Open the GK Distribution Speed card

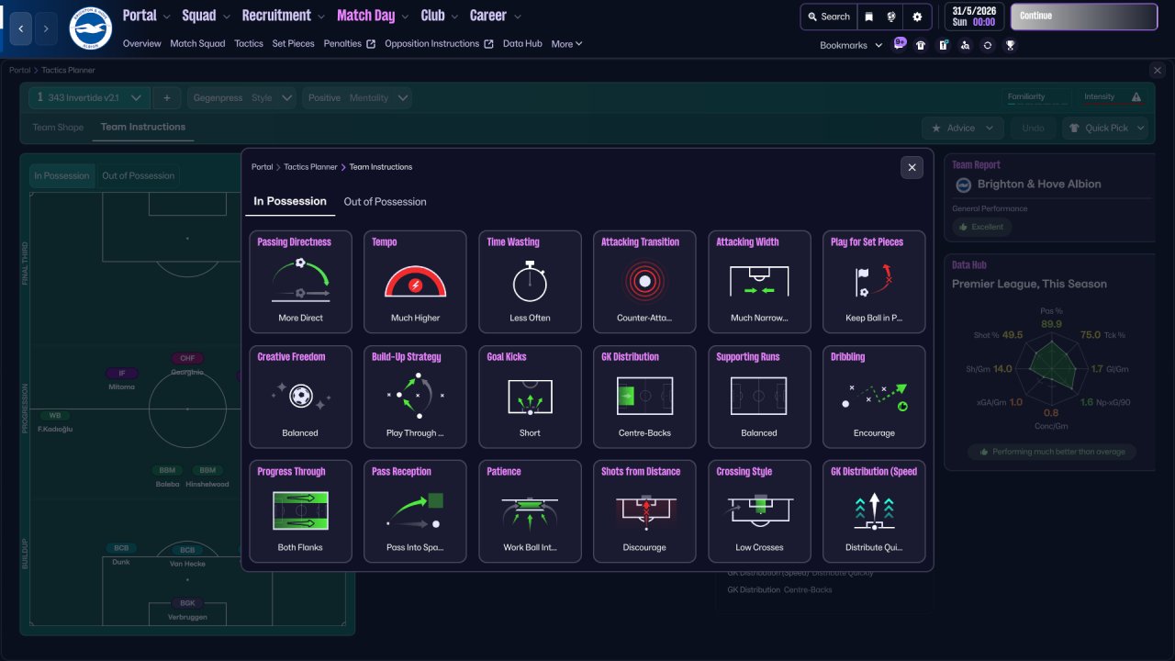coord(874,511)
